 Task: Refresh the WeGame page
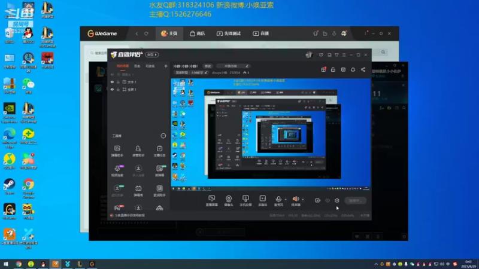[x=146, y=33]
